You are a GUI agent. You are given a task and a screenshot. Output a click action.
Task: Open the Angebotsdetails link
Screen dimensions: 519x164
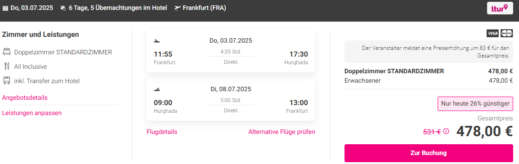tap(25, 98)
